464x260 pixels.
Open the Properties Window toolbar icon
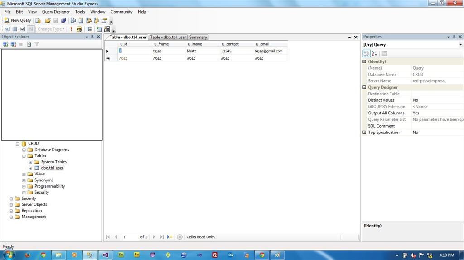coord(105,20)
